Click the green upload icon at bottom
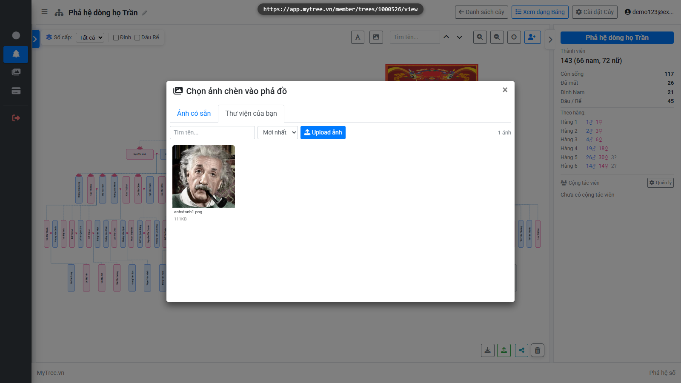This screenshot has height=383, width=681. tap(504, 350)
